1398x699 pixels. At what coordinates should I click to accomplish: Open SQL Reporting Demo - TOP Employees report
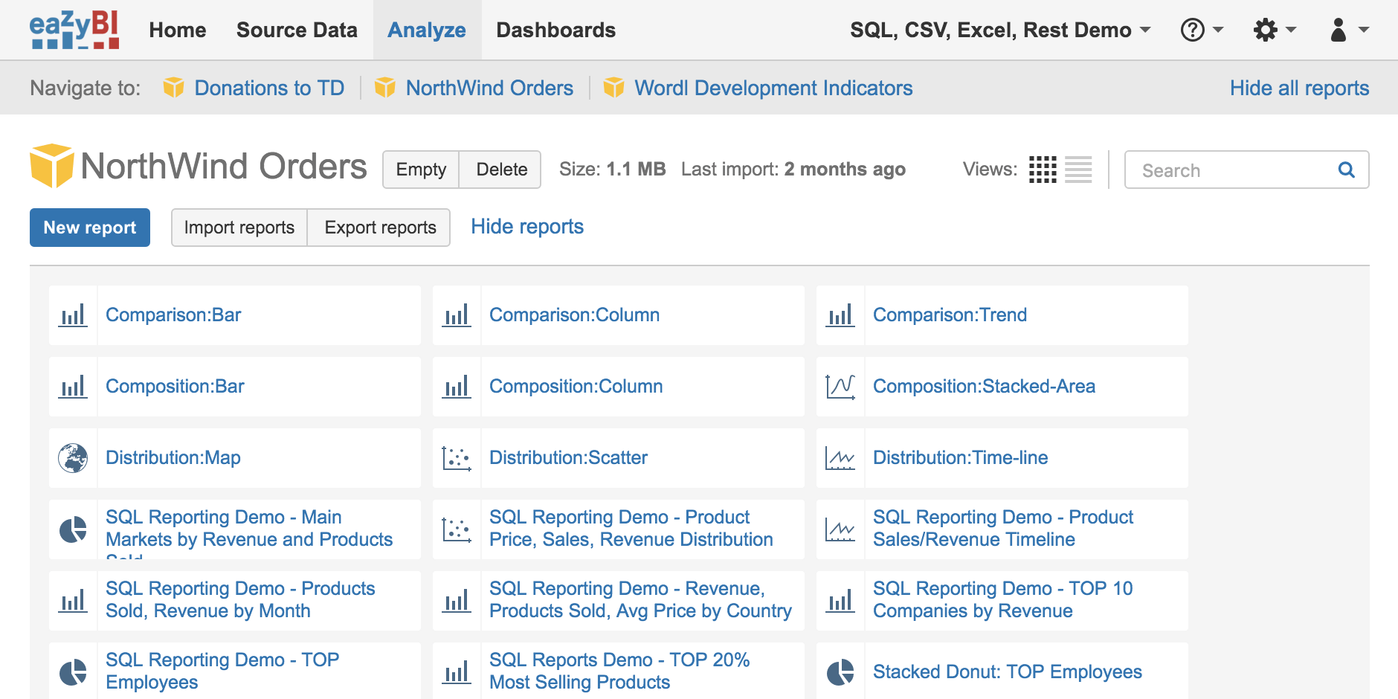[x=222, y=671]
